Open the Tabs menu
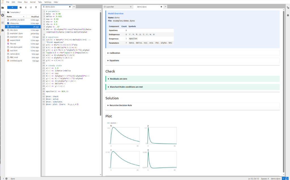Image resolution: width=290 pixels, height=180 pixels. click(40, 2)
